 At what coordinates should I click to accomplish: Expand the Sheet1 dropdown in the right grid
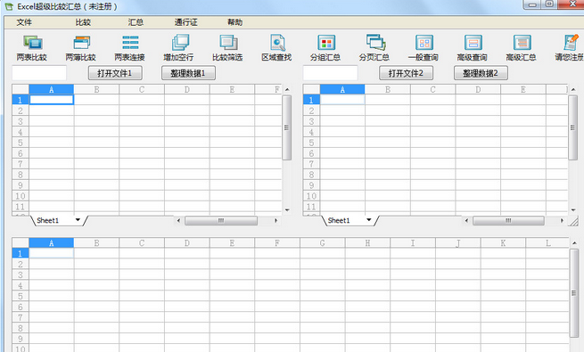coord(369,220)
